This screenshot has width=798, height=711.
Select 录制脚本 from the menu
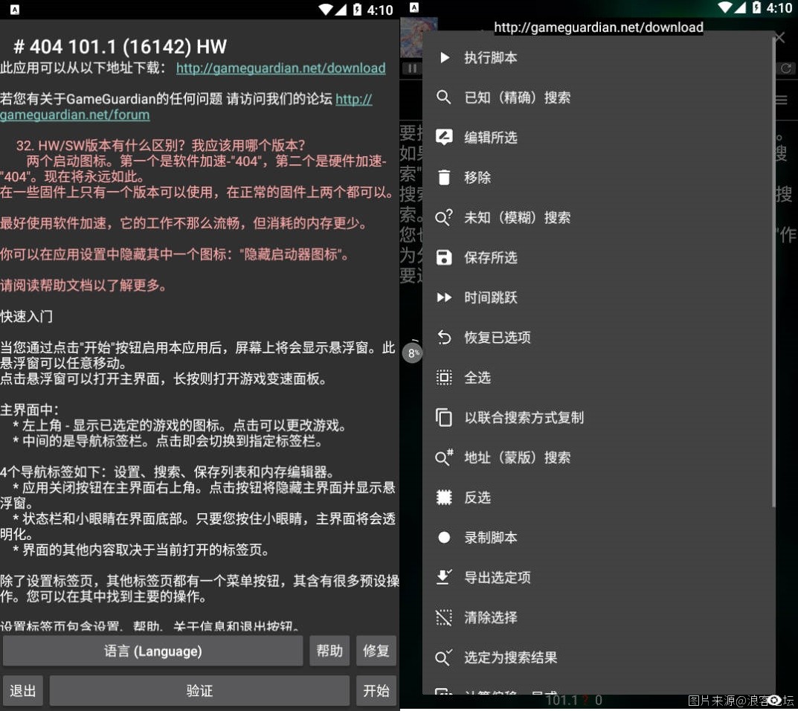click(598, 538)
